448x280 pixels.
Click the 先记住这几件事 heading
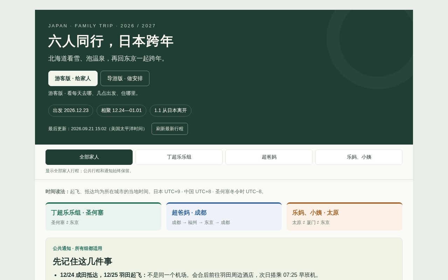(x=83, y=261)
